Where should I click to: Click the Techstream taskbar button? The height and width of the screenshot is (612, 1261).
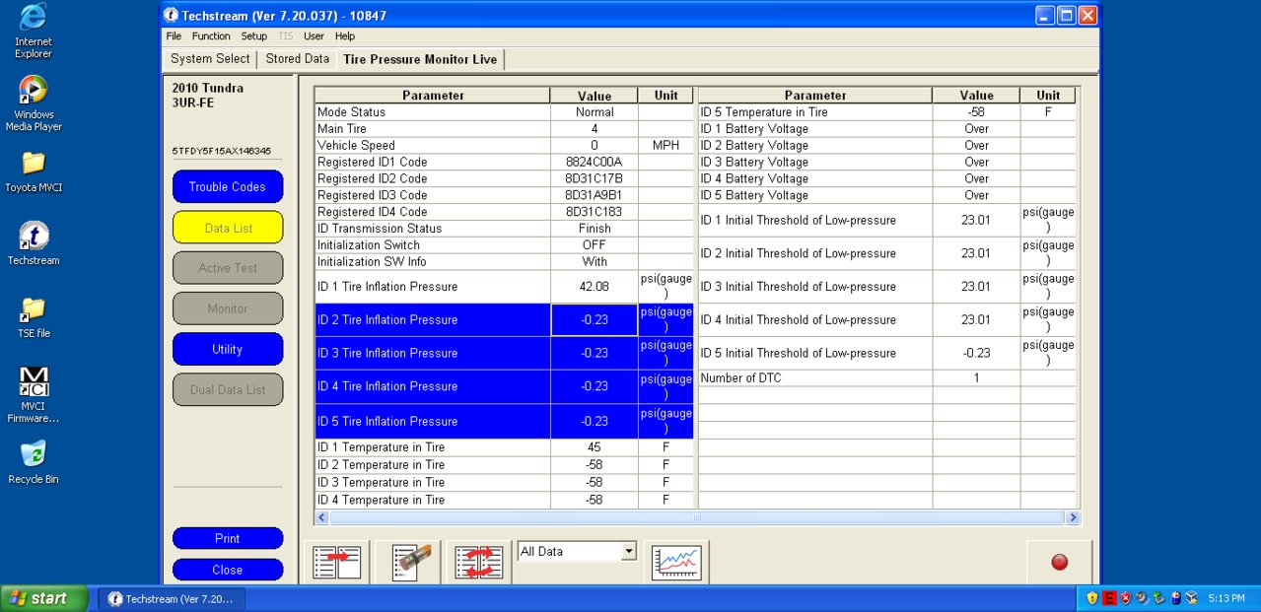(x=172, y=598)
